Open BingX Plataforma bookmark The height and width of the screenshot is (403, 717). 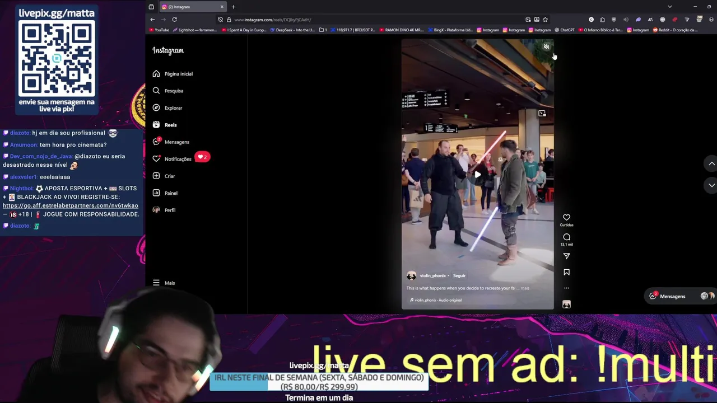point(450,30)
